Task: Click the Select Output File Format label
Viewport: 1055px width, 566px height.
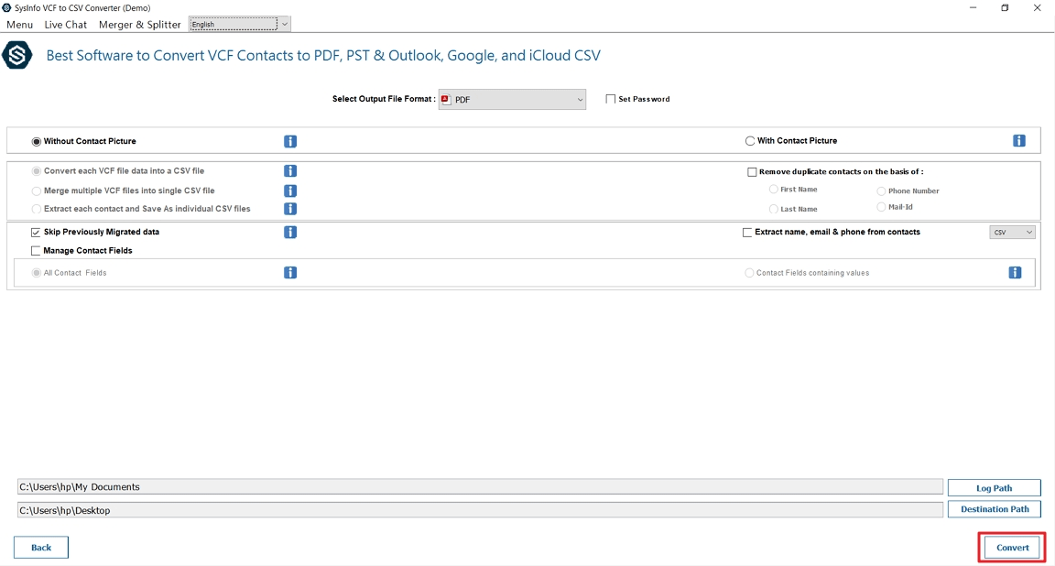Action: 384,99
